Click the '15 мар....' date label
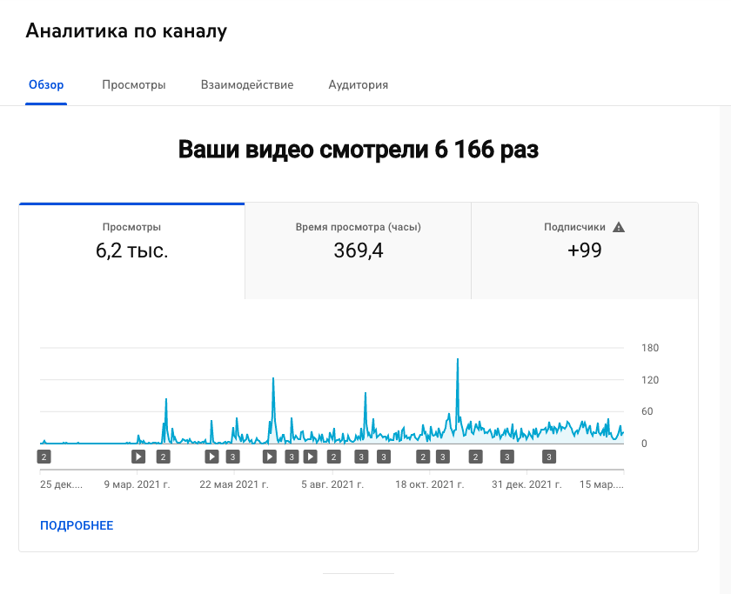This screenshot has width=731, height=594. (x=601, y=484)
